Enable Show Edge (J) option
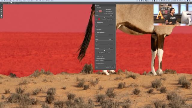The height and width of the screenshot is (108, 192). 108,9
